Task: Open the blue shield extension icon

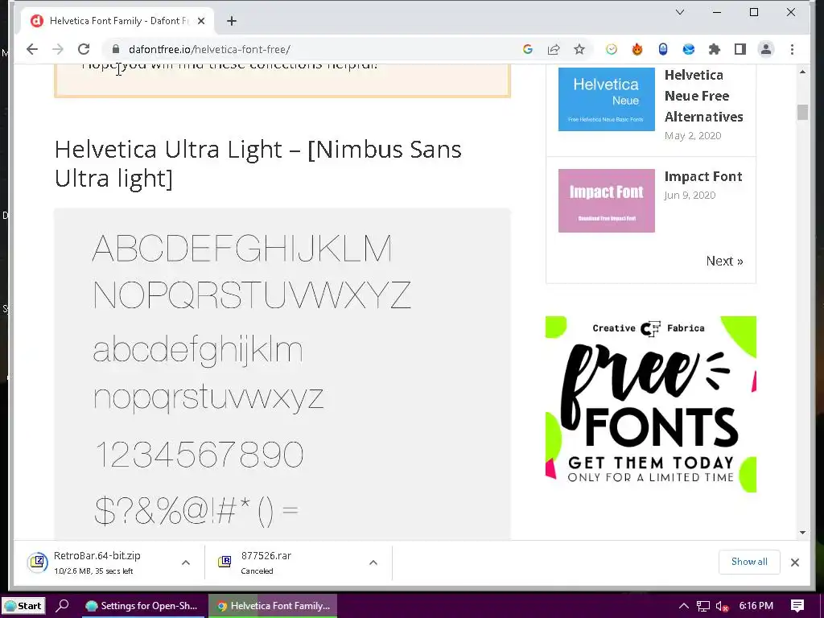Action: click(x=663, y=49)
